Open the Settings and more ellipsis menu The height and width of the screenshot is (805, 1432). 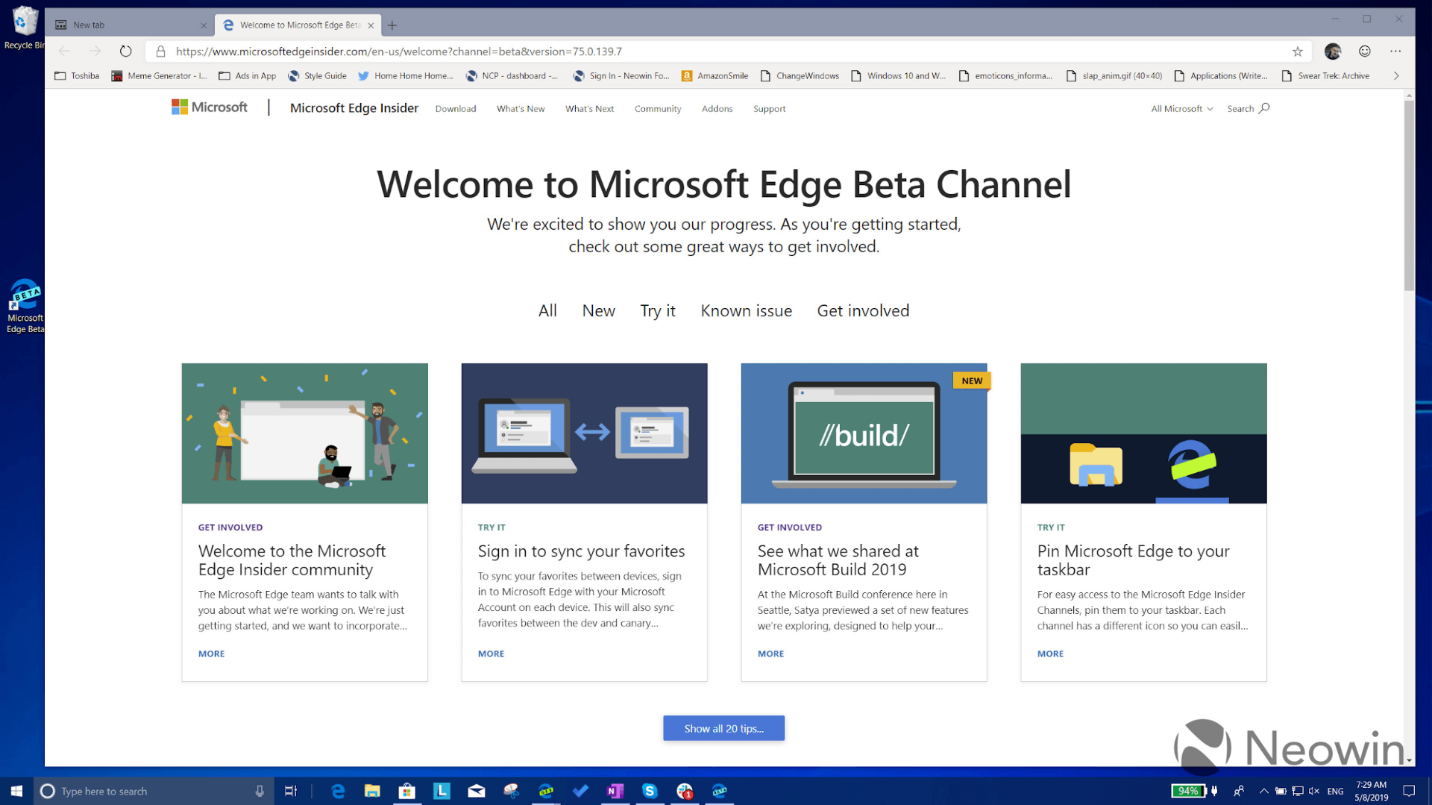point(1395,51)
